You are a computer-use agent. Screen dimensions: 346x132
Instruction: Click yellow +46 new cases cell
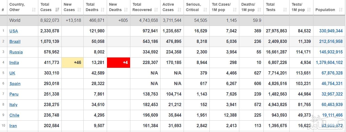[x=72, y=63]
